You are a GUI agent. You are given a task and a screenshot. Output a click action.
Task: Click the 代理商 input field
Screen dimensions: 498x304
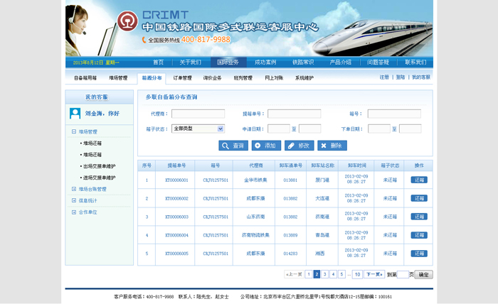[198, 114]
